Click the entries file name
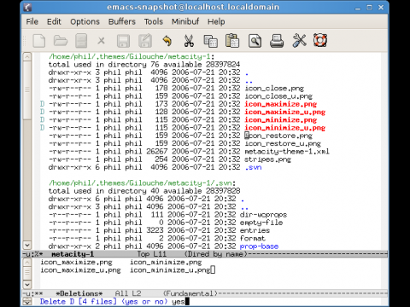This screenshot has width=410, height=307. pos(255,230)
